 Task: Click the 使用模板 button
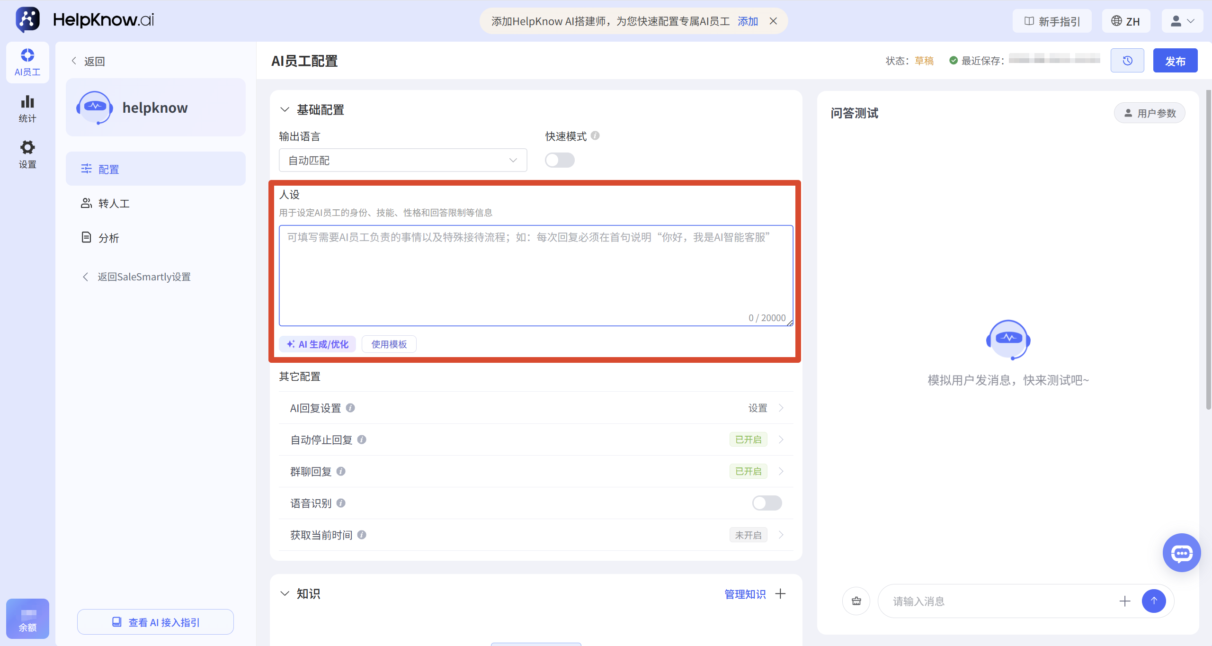pyautogui.click(x=389, y=344)
